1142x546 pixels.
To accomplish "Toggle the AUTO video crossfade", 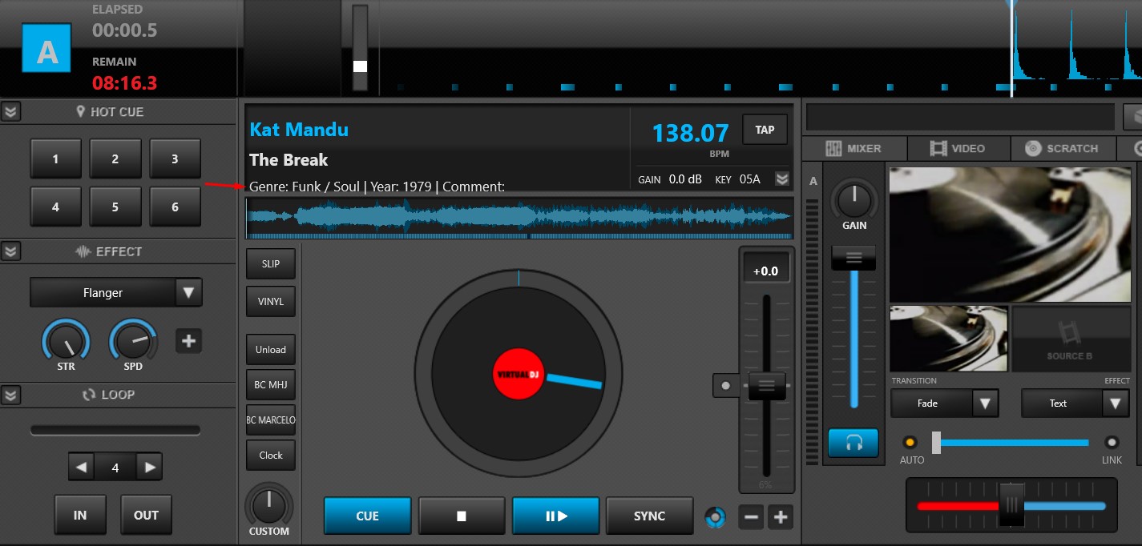I will 910,442.
